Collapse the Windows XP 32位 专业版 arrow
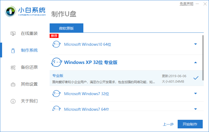 point(195,62)
